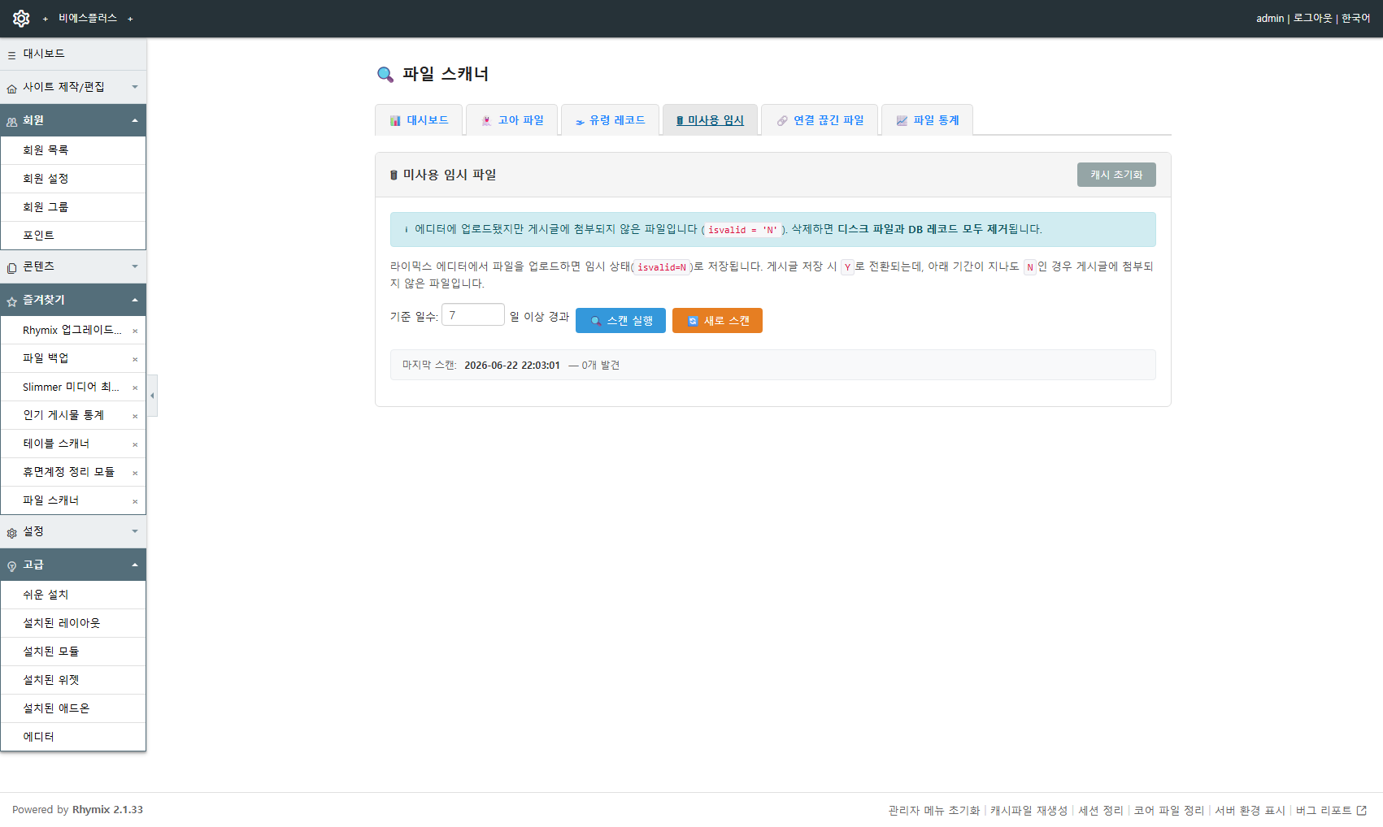Viewport: 1383px width, 827px height.
Task: Click the gear logo icon in top bar
Action: (x=21, y=18)
